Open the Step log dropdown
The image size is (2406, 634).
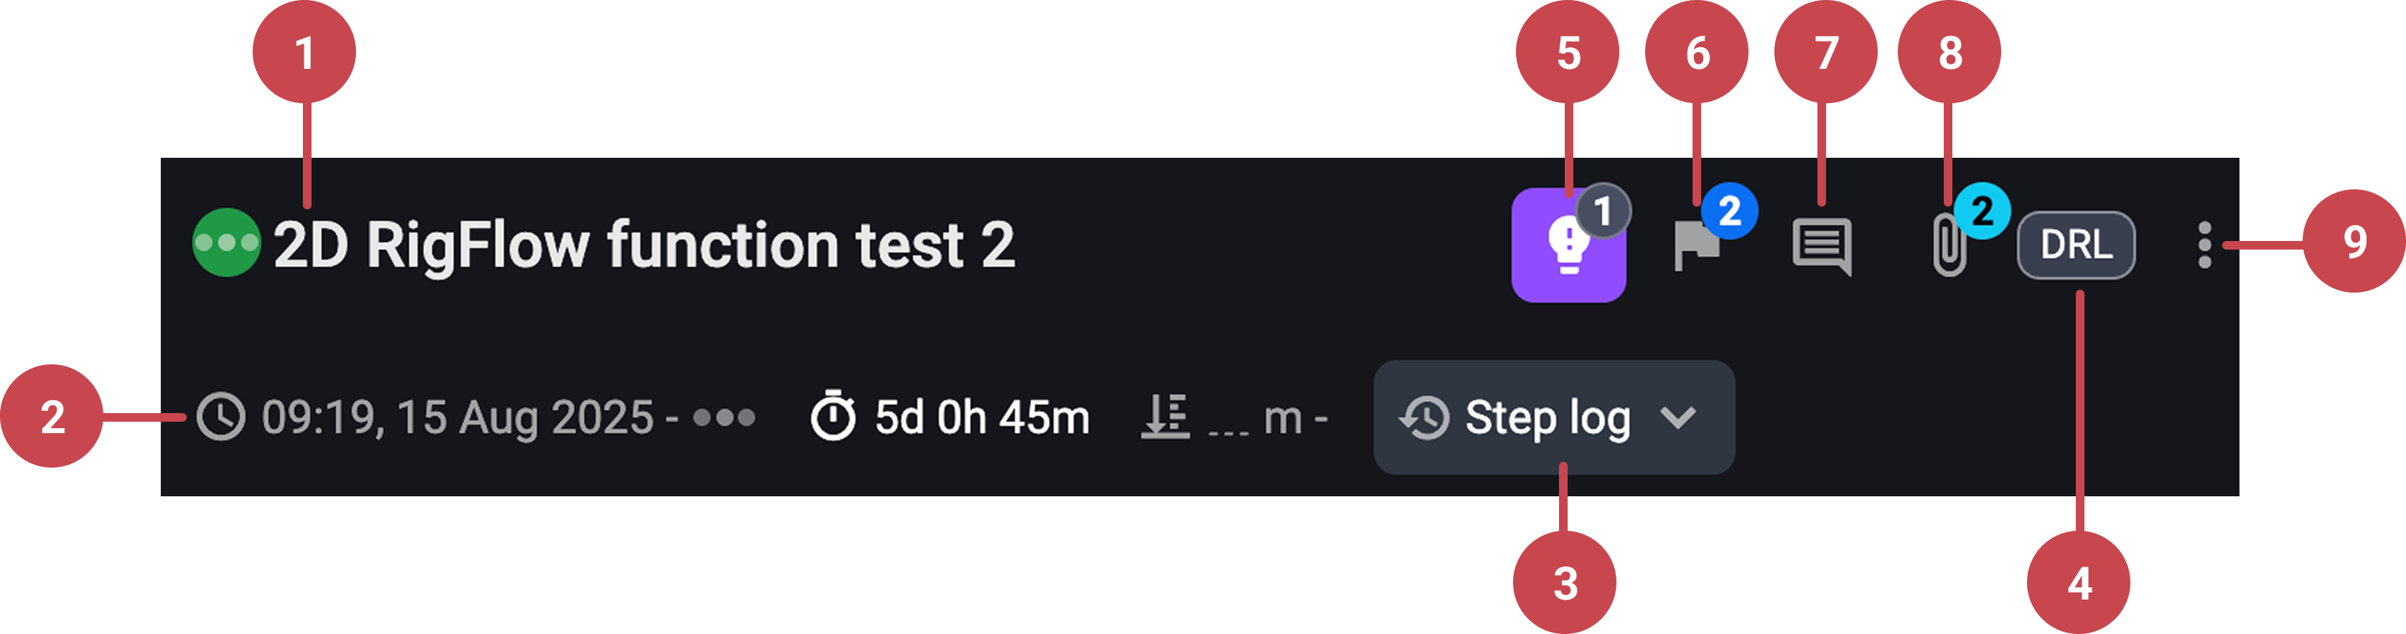tap(1553, 417)
